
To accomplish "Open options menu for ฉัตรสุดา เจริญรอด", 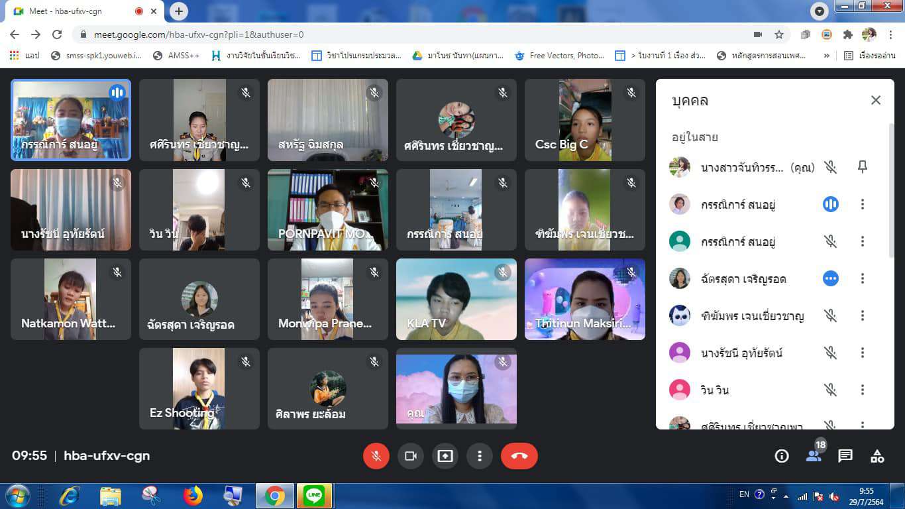I will [862, 279].
